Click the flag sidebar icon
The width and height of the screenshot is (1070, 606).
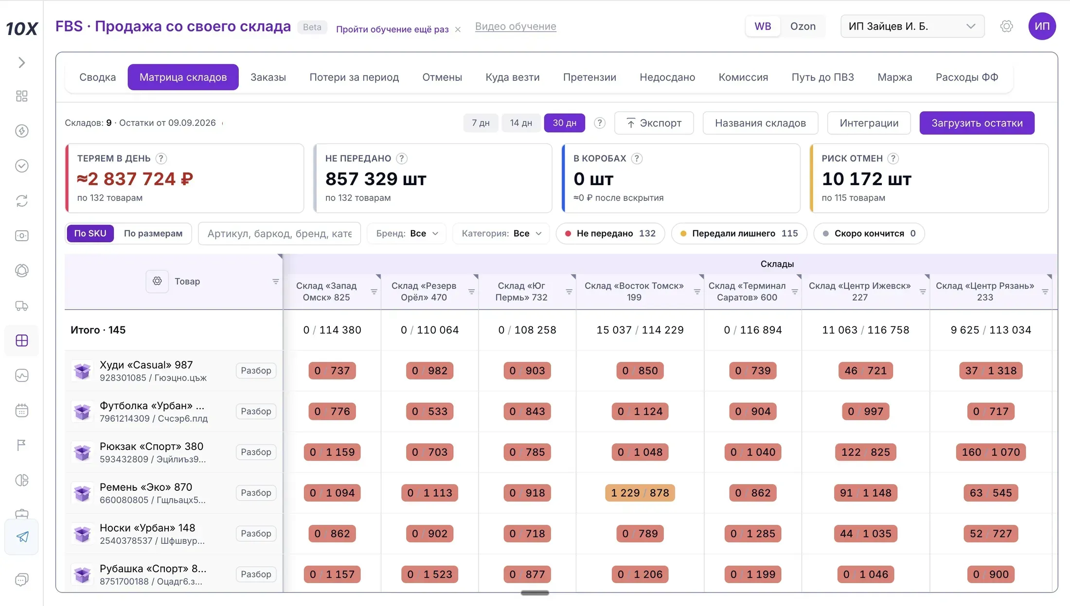(21, 445)
